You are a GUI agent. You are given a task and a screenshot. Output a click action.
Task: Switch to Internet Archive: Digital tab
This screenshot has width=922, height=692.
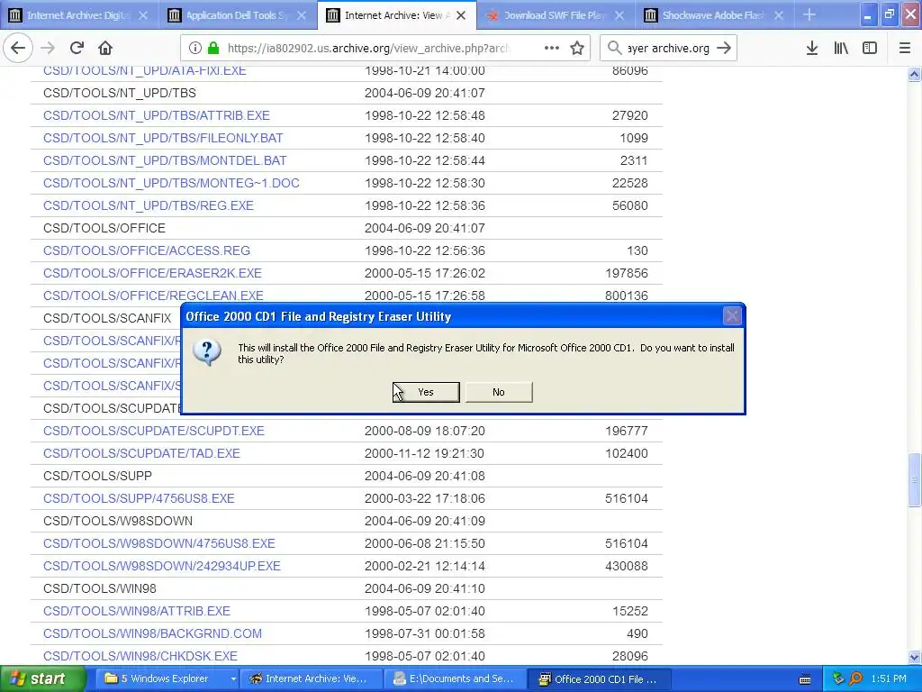pos(79,15)
